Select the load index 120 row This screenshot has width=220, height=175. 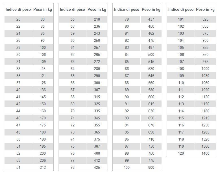[191, 153]
